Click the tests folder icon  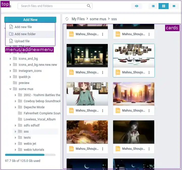pyautogui.click(x=20, y=137)
